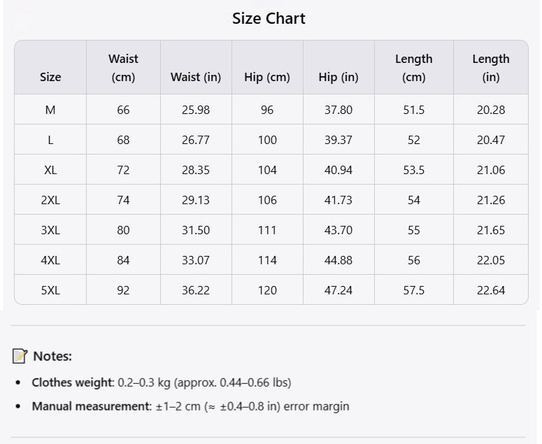Click the Notes heading text

point(52,356)
